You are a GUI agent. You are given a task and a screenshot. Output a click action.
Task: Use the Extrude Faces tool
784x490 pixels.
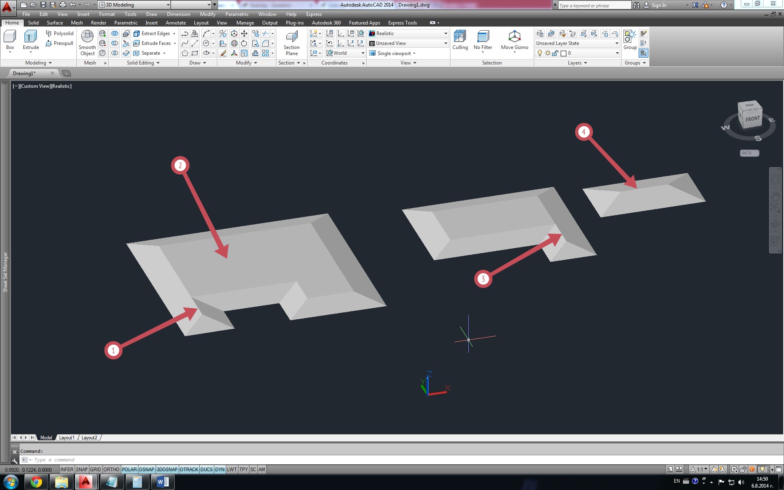point(152,43)
